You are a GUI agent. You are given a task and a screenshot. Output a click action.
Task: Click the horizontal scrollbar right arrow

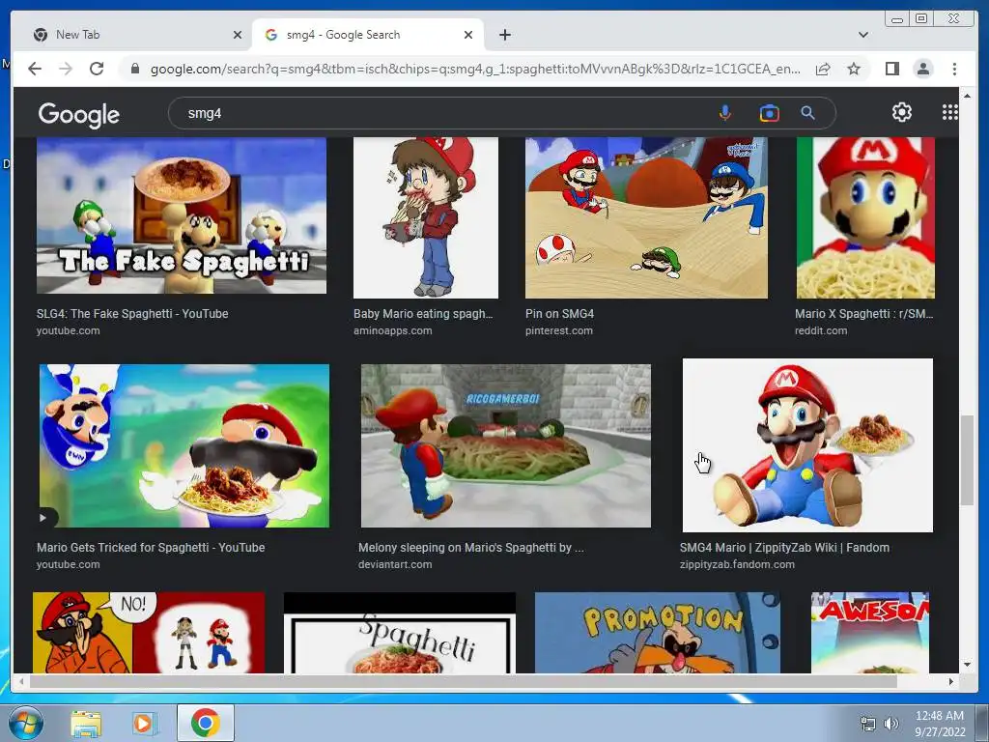pyautogui.click(x=951, y=681)
